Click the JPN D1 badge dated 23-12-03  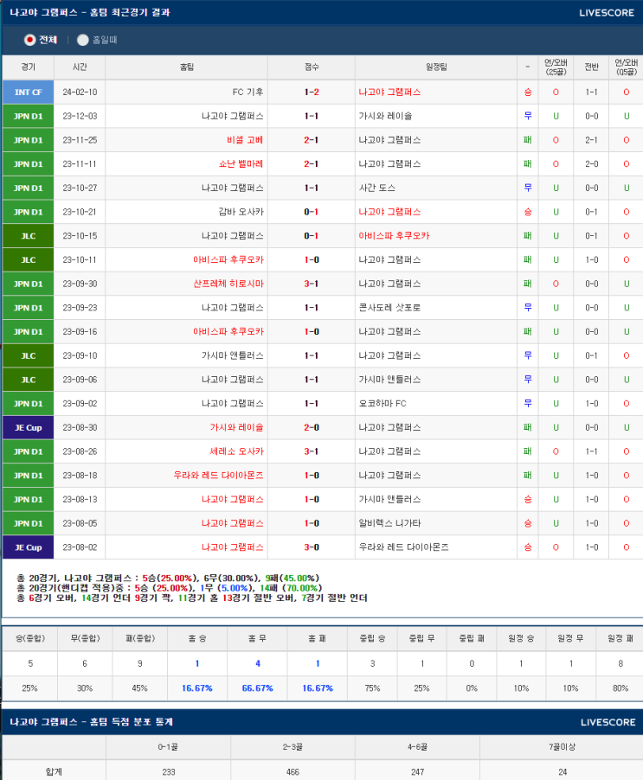(28, 116)
